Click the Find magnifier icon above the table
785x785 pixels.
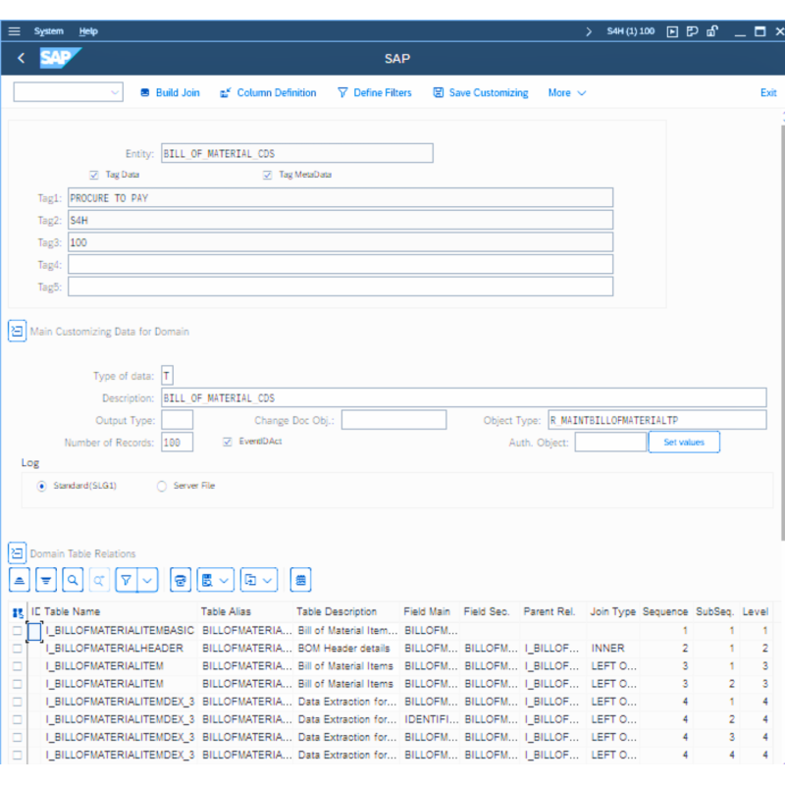pos(73,581)
